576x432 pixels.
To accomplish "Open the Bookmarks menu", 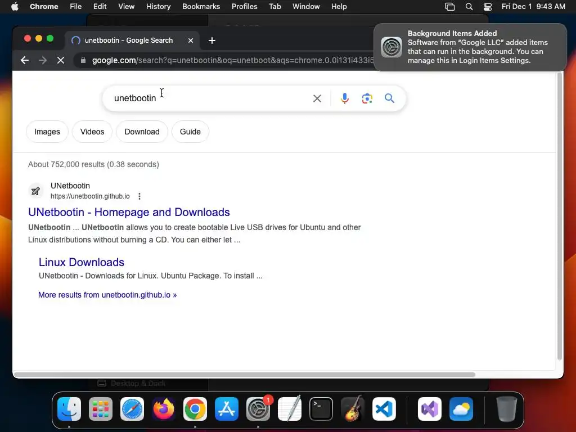I will tap(201, 7).
